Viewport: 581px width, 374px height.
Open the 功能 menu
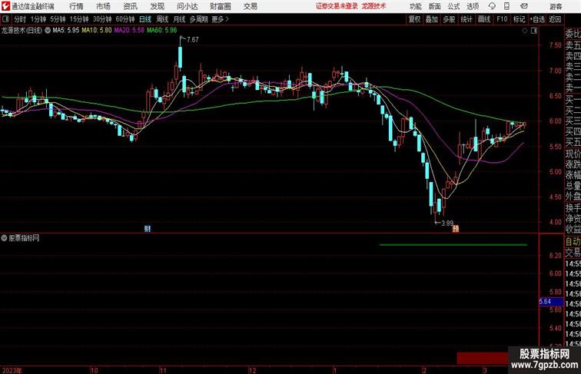pos(415,6)
